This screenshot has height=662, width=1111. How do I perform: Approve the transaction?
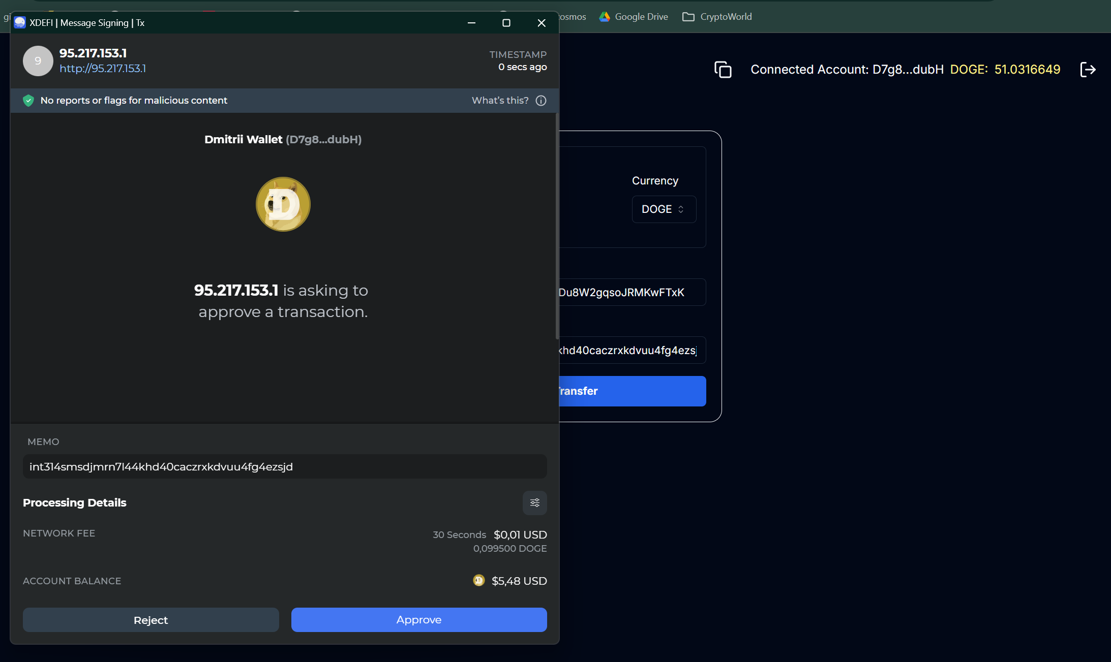pos(418,620)
